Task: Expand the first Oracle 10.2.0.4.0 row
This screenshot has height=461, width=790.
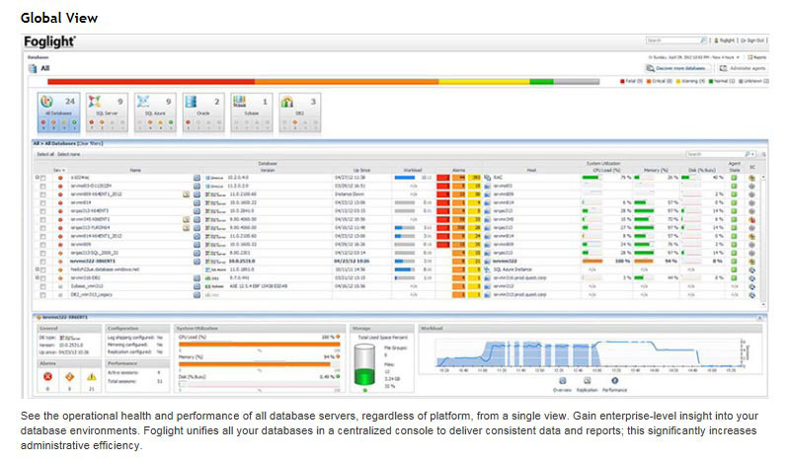Action: [x=37, y=178]
